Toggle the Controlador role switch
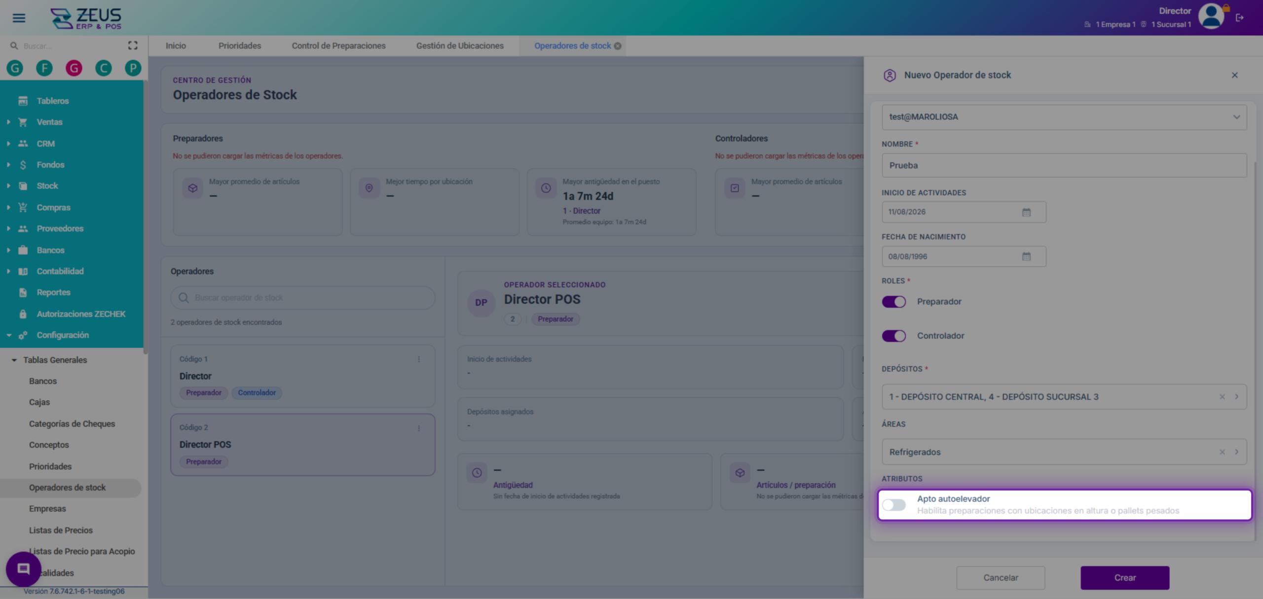Image resolution: width=1263 pixels, height=599 pixels. pyautogui.click(x=894, y=336)
